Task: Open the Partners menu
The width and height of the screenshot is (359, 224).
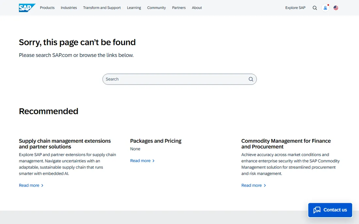Action: pos(179,7)
